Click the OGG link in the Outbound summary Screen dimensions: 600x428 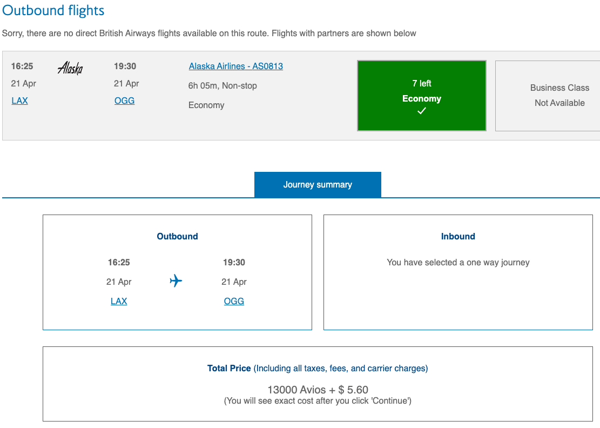point(234,301)
